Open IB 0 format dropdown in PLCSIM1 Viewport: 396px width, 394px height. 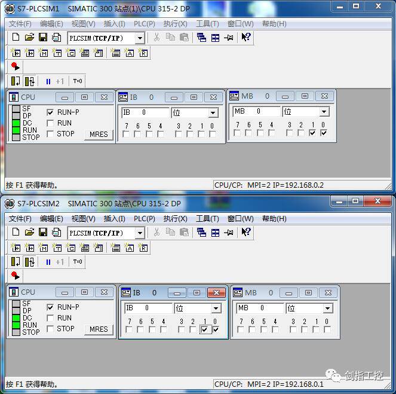tap(213, 113)
